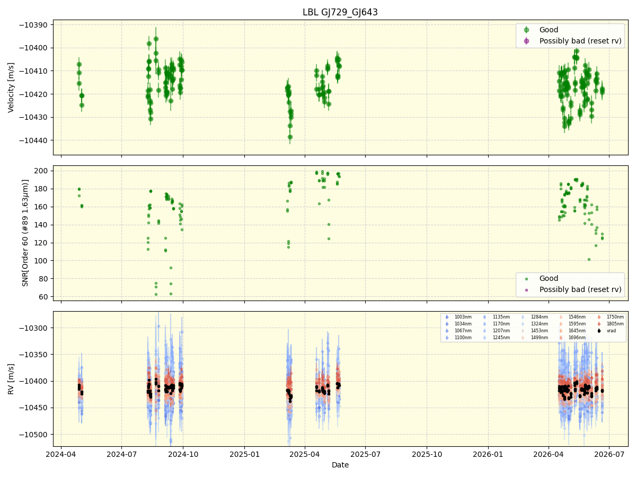The width and height of the screenshot is (636, 477).
Task: Click the 2026-07 date tick label
Action: (x=609, y=454)
